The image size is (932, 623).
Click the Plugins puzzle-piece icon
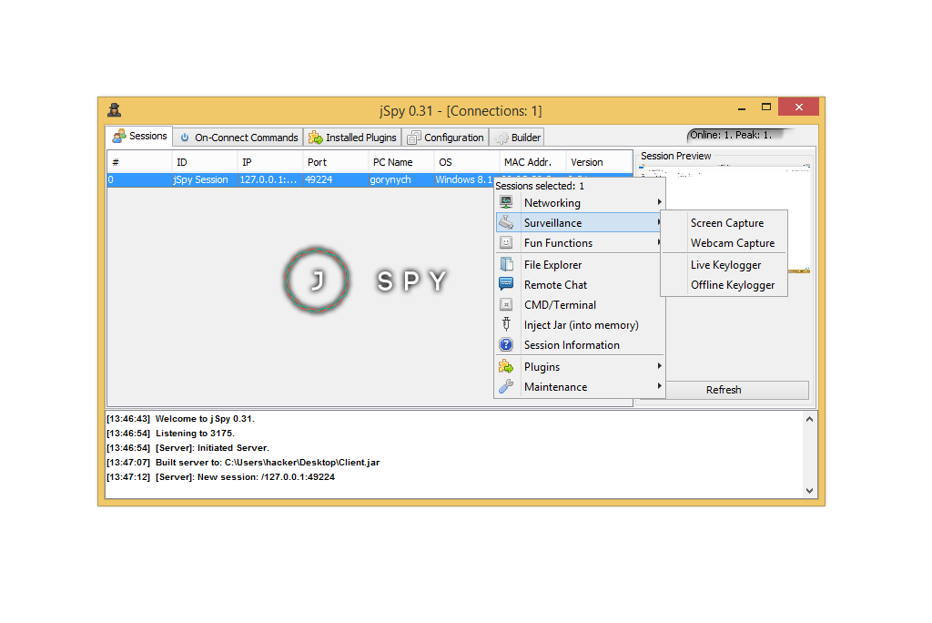pyautogui.click(x=506, y=366)
